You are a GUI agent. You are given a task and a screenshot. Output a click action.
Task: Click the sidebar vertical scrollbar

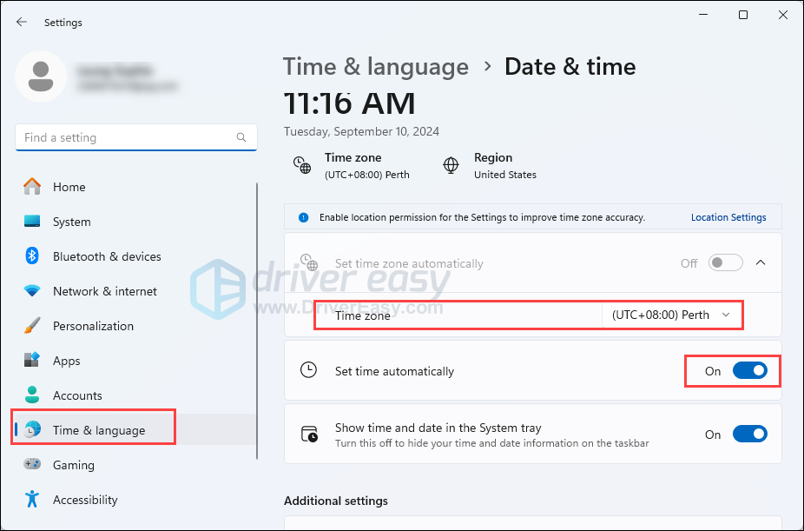[257, 321]
